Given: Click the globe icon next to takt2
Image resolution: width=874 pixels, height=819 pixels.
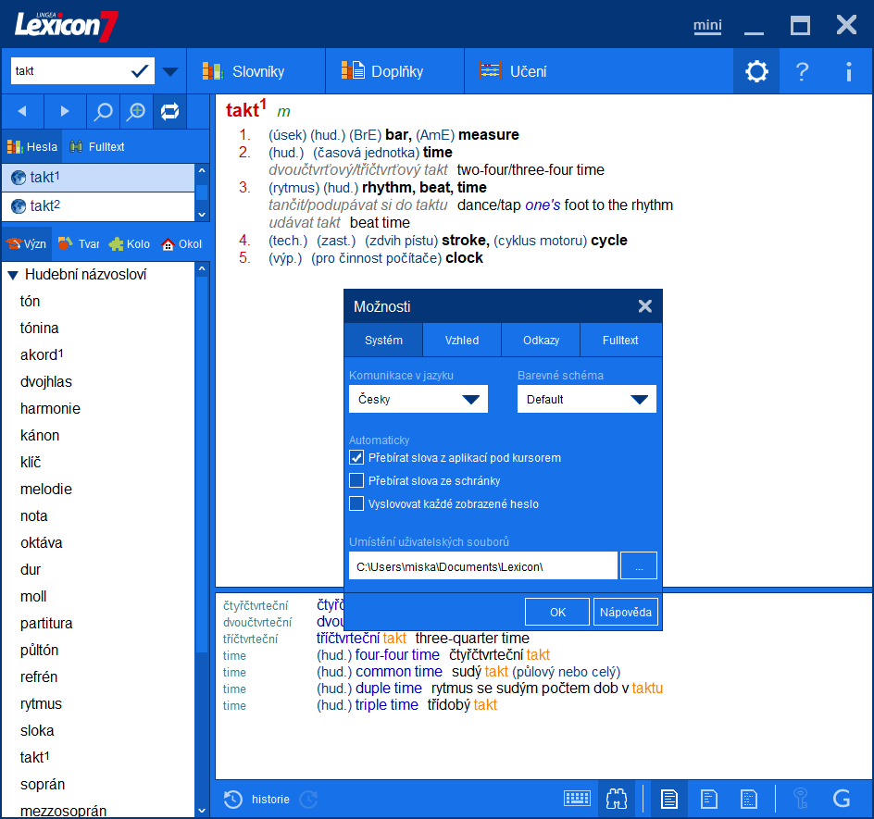Looking at the screenshot, I should tap(19, 206).
